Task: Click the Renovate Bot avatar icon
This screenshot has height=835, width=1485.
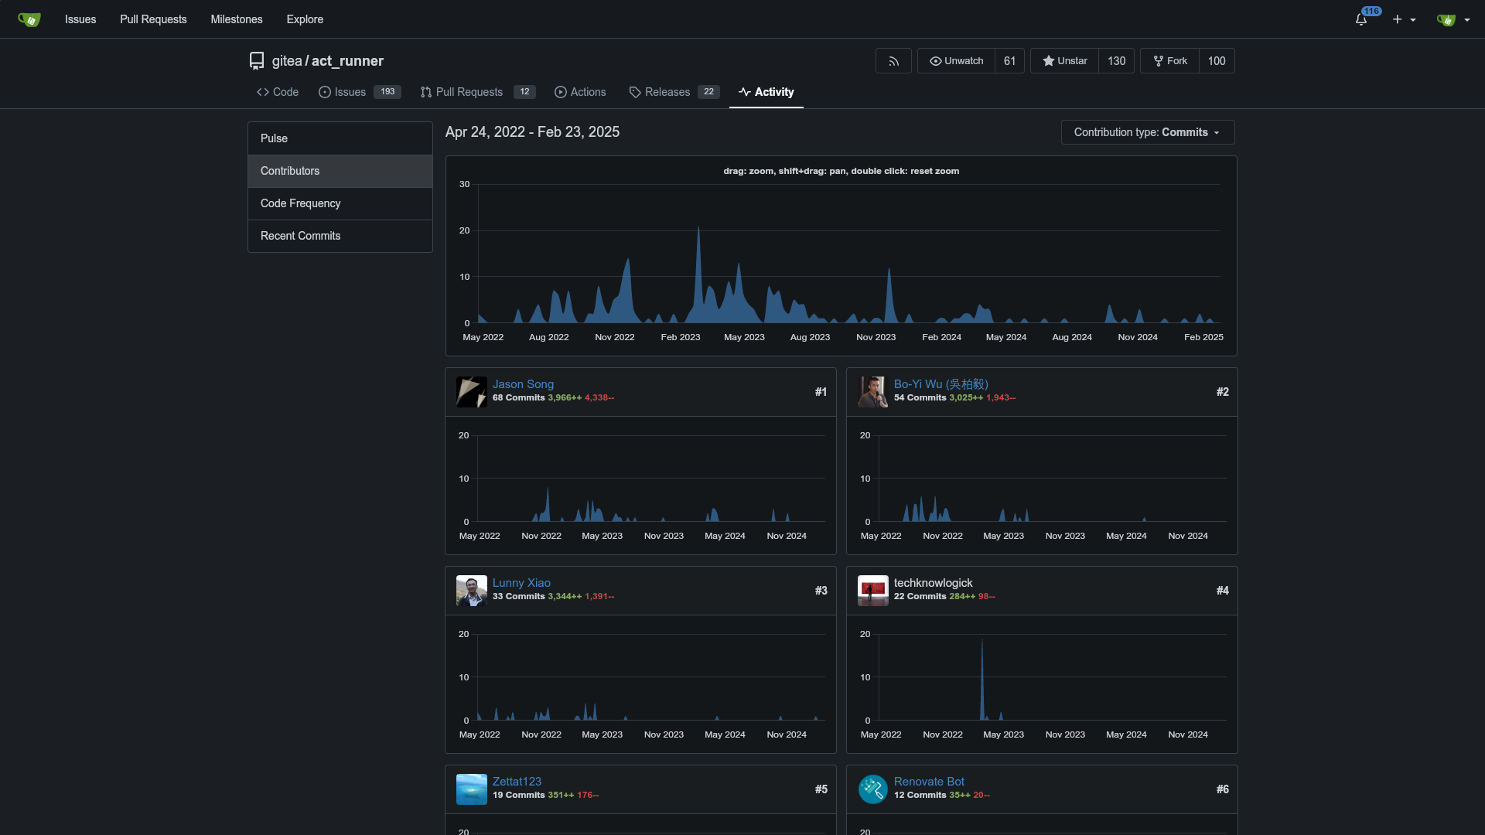Action: pyautogui.click(x=872, y=789)
